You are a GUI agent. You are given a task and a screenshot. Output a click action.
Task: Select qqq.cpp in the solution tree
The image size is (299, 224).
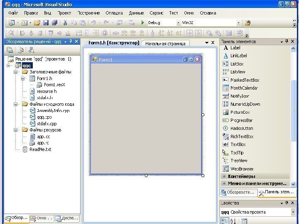pyautogui.click(x=44, y=117)
